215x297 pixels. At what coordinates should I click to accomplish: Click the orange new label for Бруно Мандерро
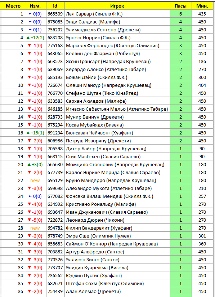(35, 181)
